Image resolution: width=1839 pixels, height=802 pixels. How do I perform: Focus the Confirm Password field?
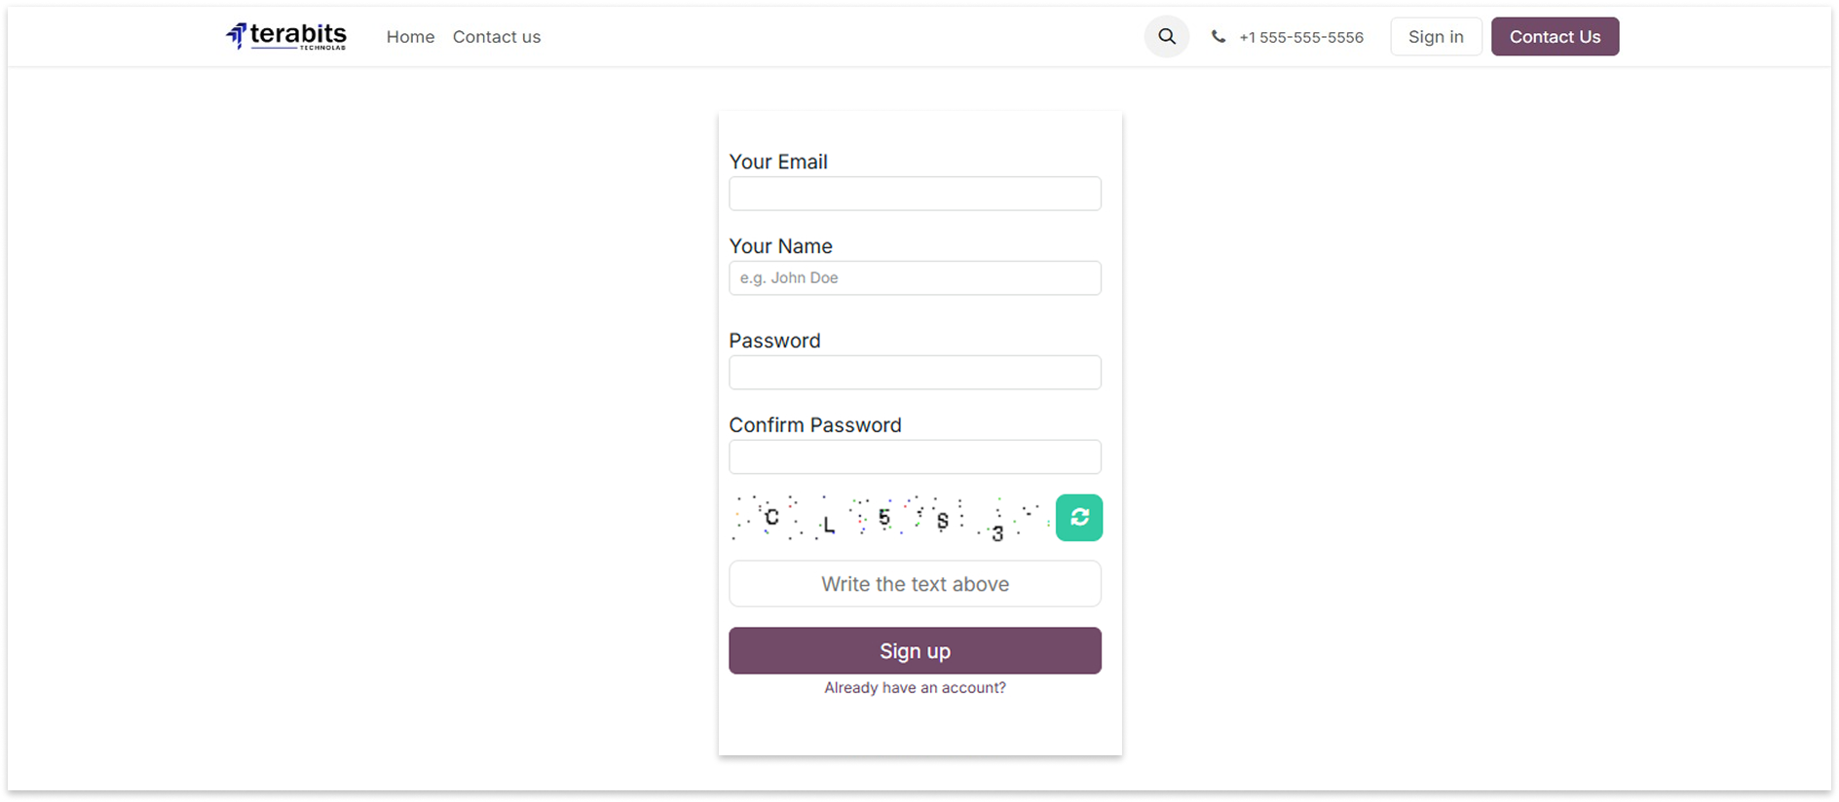pyautogui.click(x=915, y=457)
